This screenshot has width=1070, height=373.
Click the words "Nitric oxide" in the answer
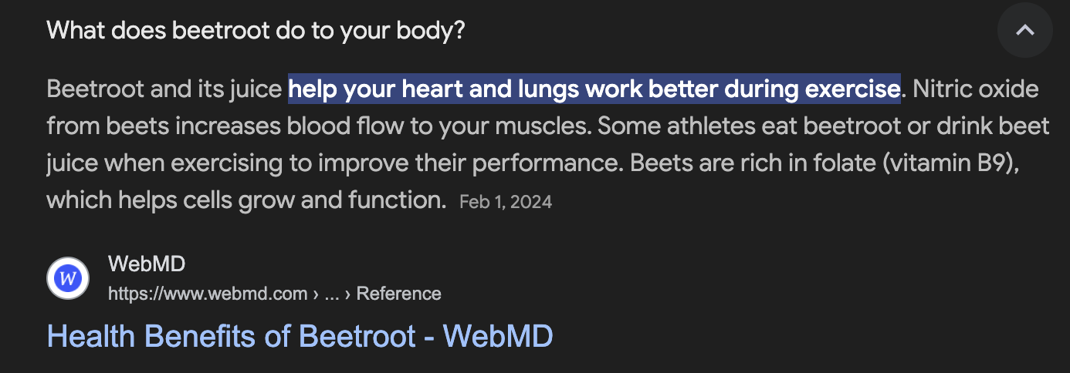click(976, 89)
